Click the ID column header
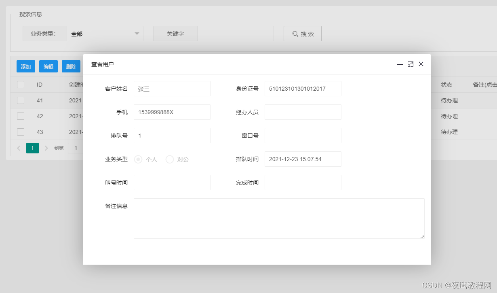 [x=40, y=85]
